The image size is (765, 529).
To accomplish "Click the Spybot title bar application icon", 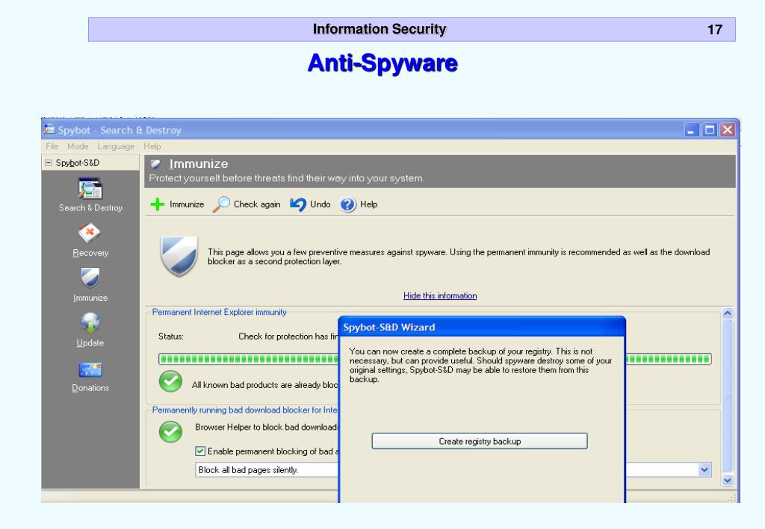I will [x=49, y=130].
